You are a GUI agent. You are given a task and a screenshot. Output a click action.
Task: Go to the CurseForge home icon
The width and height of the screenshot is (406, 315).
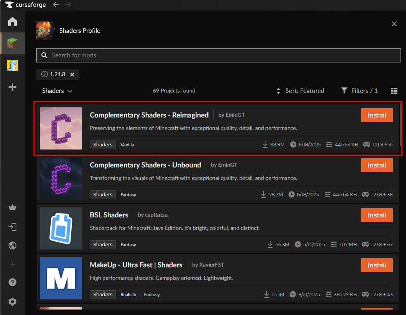(x=12, y=21)
